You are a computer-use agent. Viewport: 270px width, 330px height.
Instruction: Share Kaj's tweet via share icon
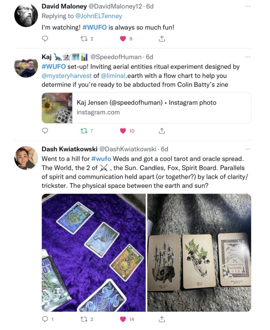pos(162,131)
